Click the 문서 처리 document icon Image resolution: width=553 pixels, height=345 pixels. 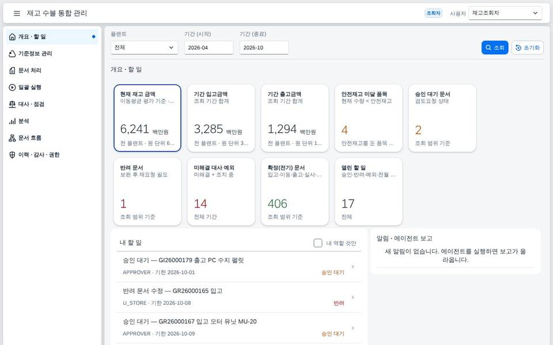[x=12, y=70]
